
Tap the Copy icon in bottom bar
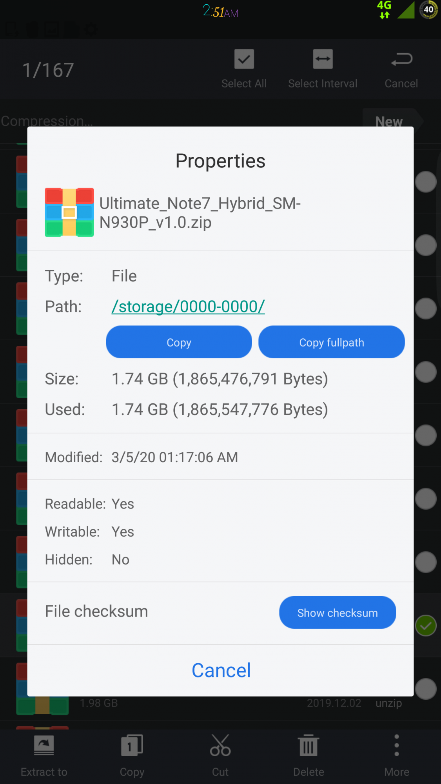pyautogui.click(x=132, y=745)
